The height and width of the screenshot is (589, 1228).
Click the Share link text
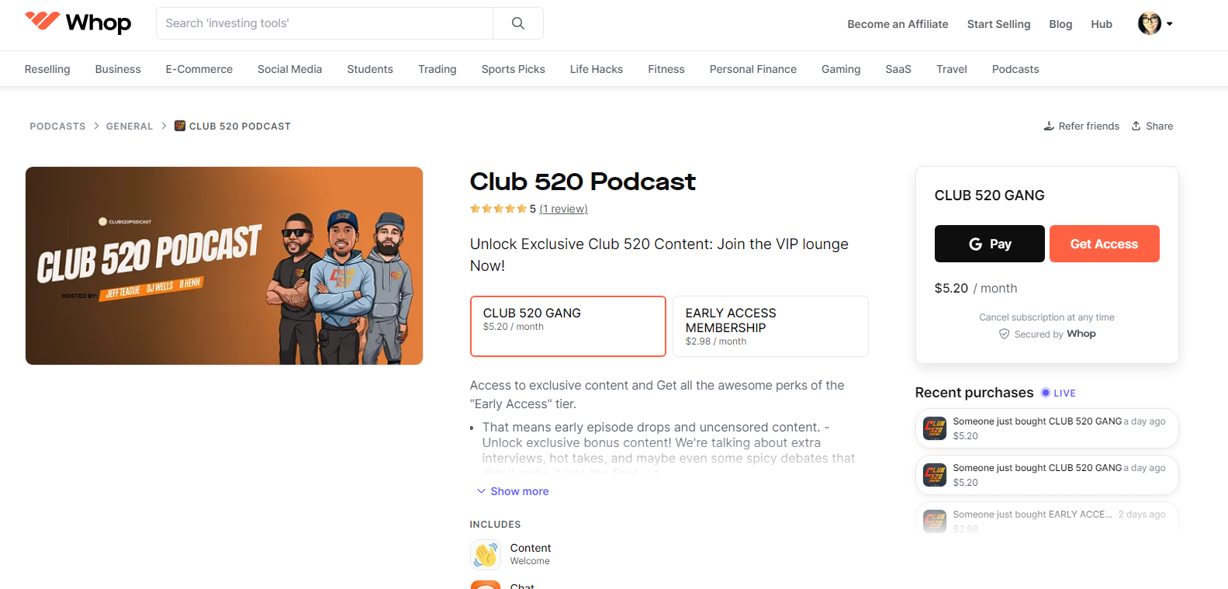point(1159,126)
